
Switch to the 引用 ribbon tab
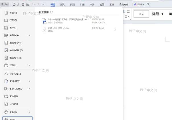click(82, 5)
